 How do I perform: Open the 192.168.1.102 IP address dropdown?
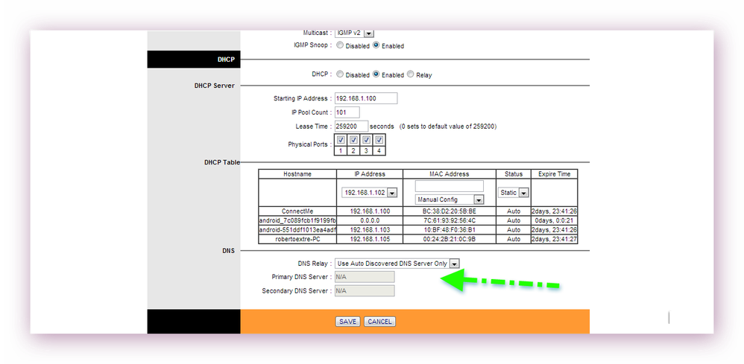click(x=392, y=193)
